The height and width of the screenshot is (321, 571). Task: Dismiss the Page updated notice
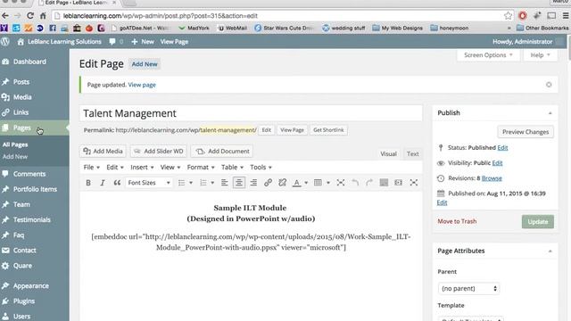(x=549, y=85)
